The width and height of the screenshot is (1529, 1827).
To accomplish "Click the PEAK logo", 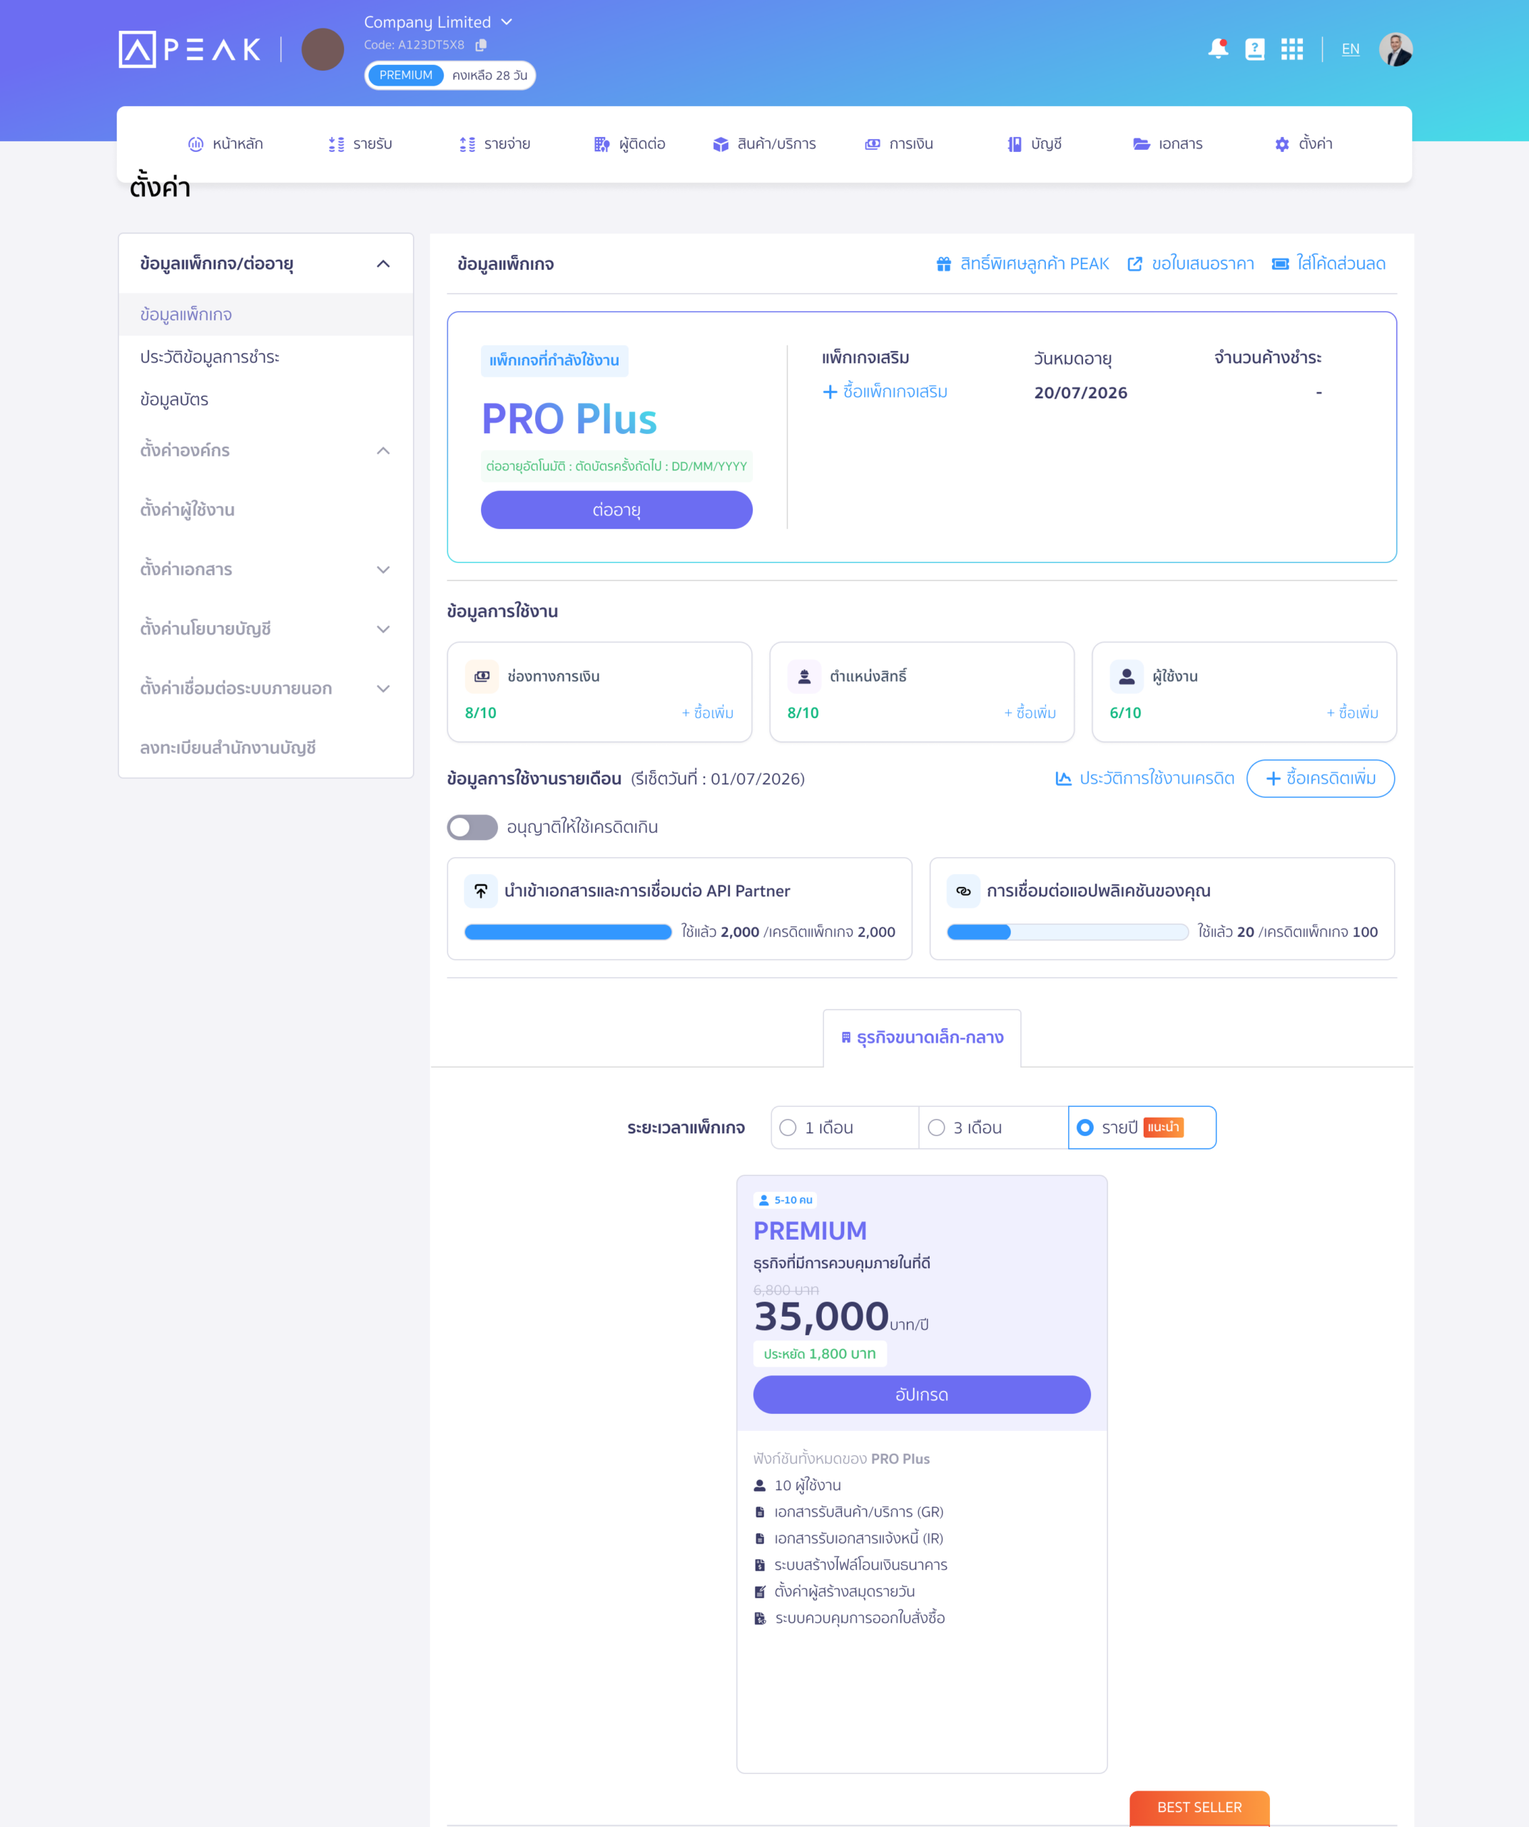I will (x=190, y=49).
